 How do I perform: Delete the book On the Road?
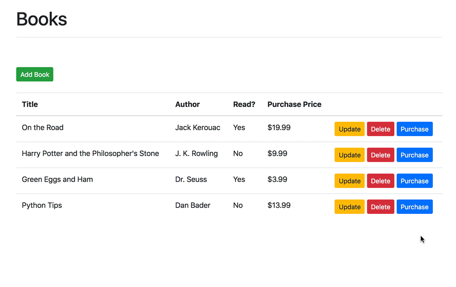[380, 129]
